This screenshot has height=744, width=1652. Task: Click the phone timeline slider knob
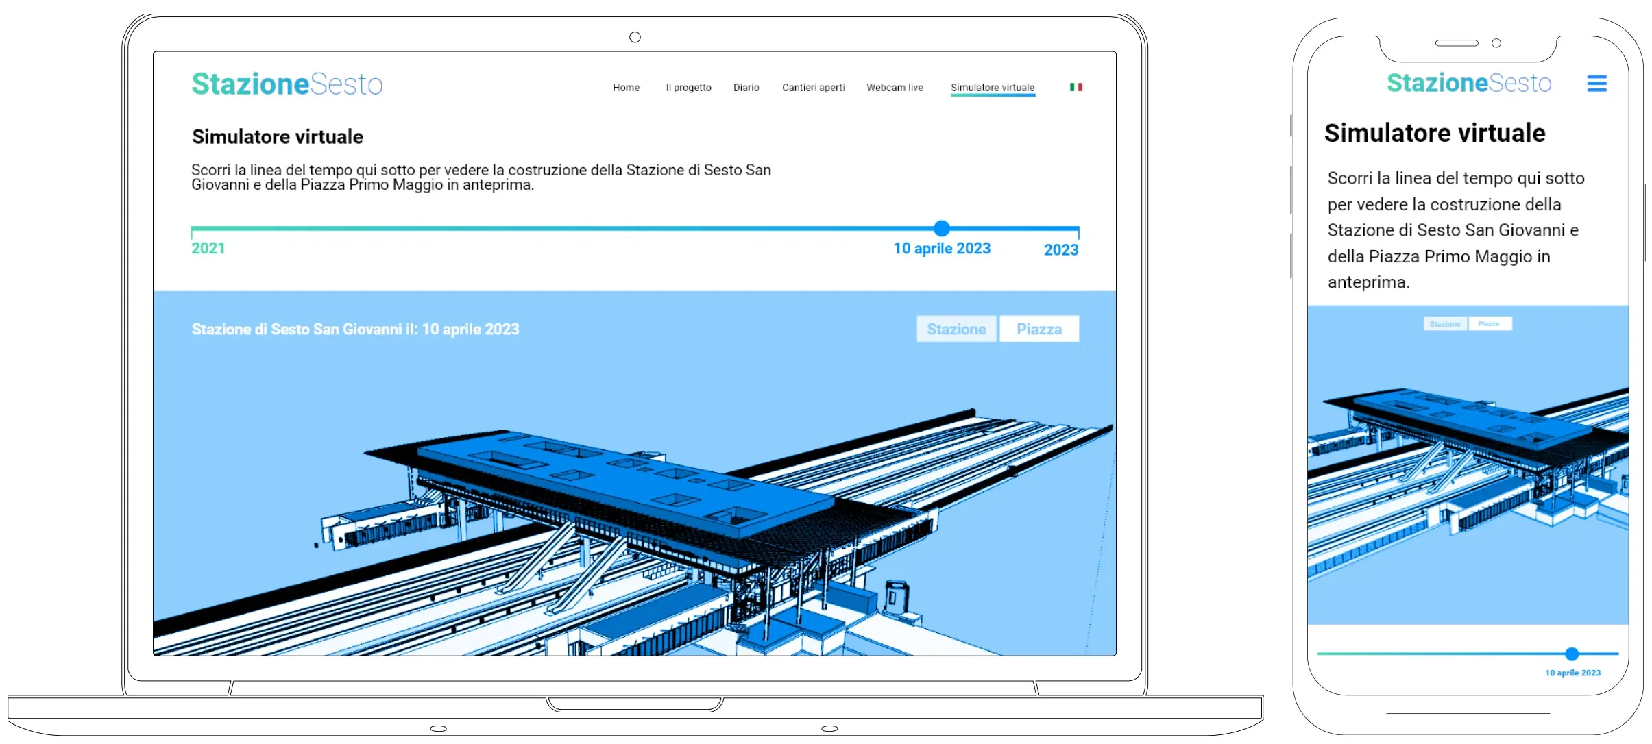point(1572,654)
